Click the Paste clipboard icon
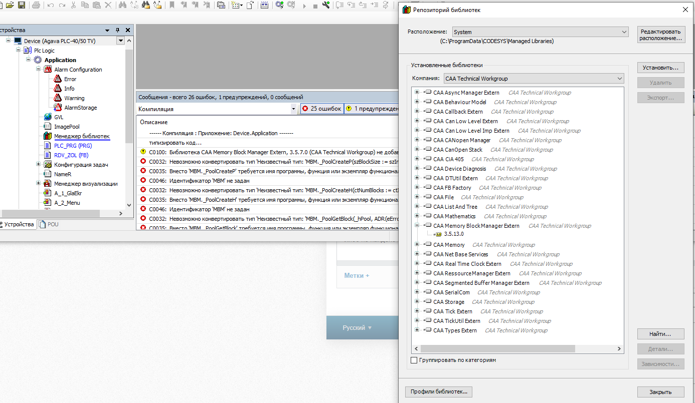695x403 pixels. coord(96,5)
